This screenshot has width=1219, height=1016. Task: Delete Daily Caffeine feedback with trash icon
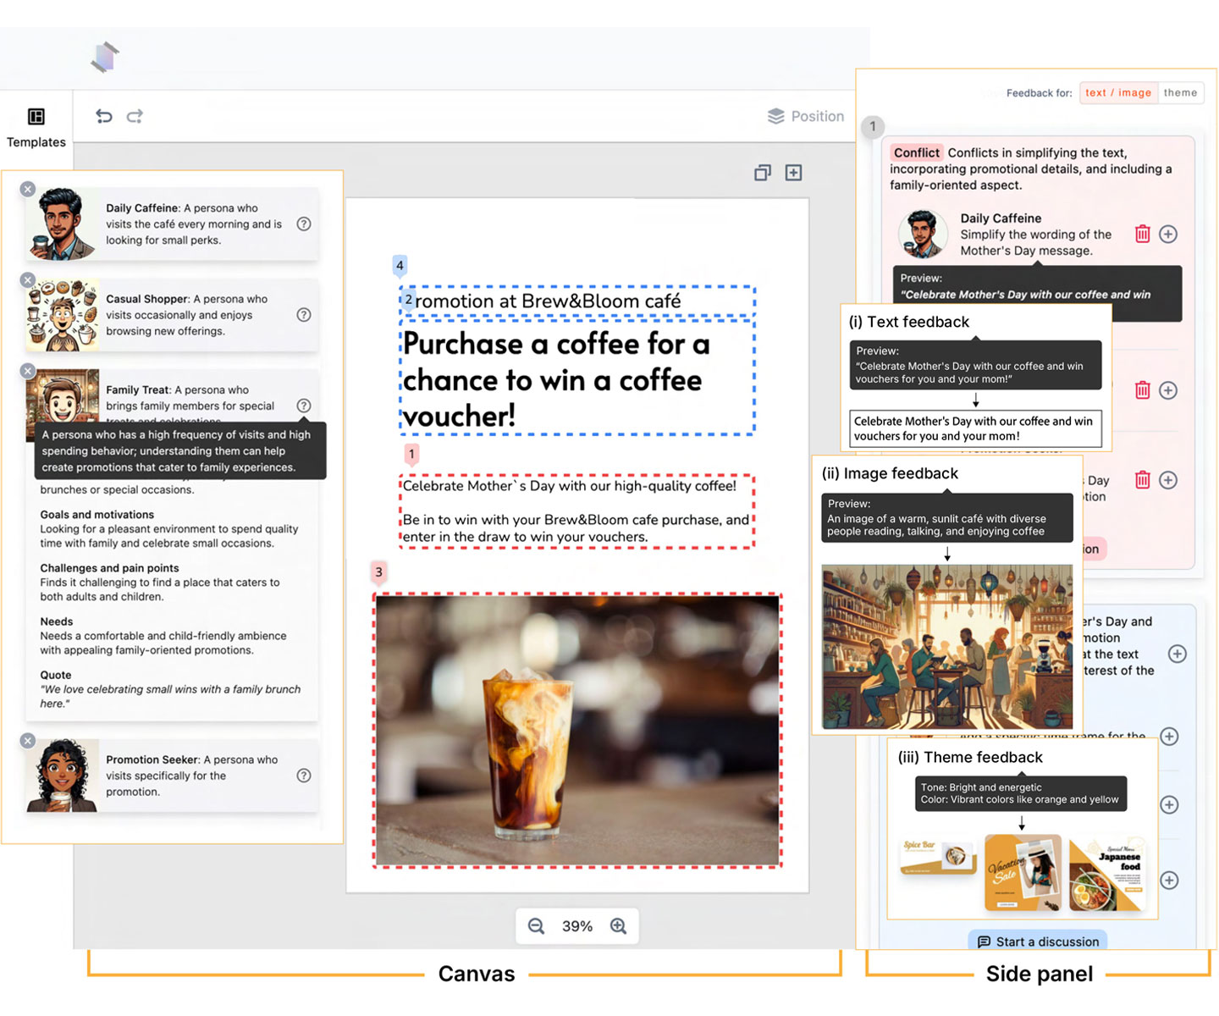1142,235
